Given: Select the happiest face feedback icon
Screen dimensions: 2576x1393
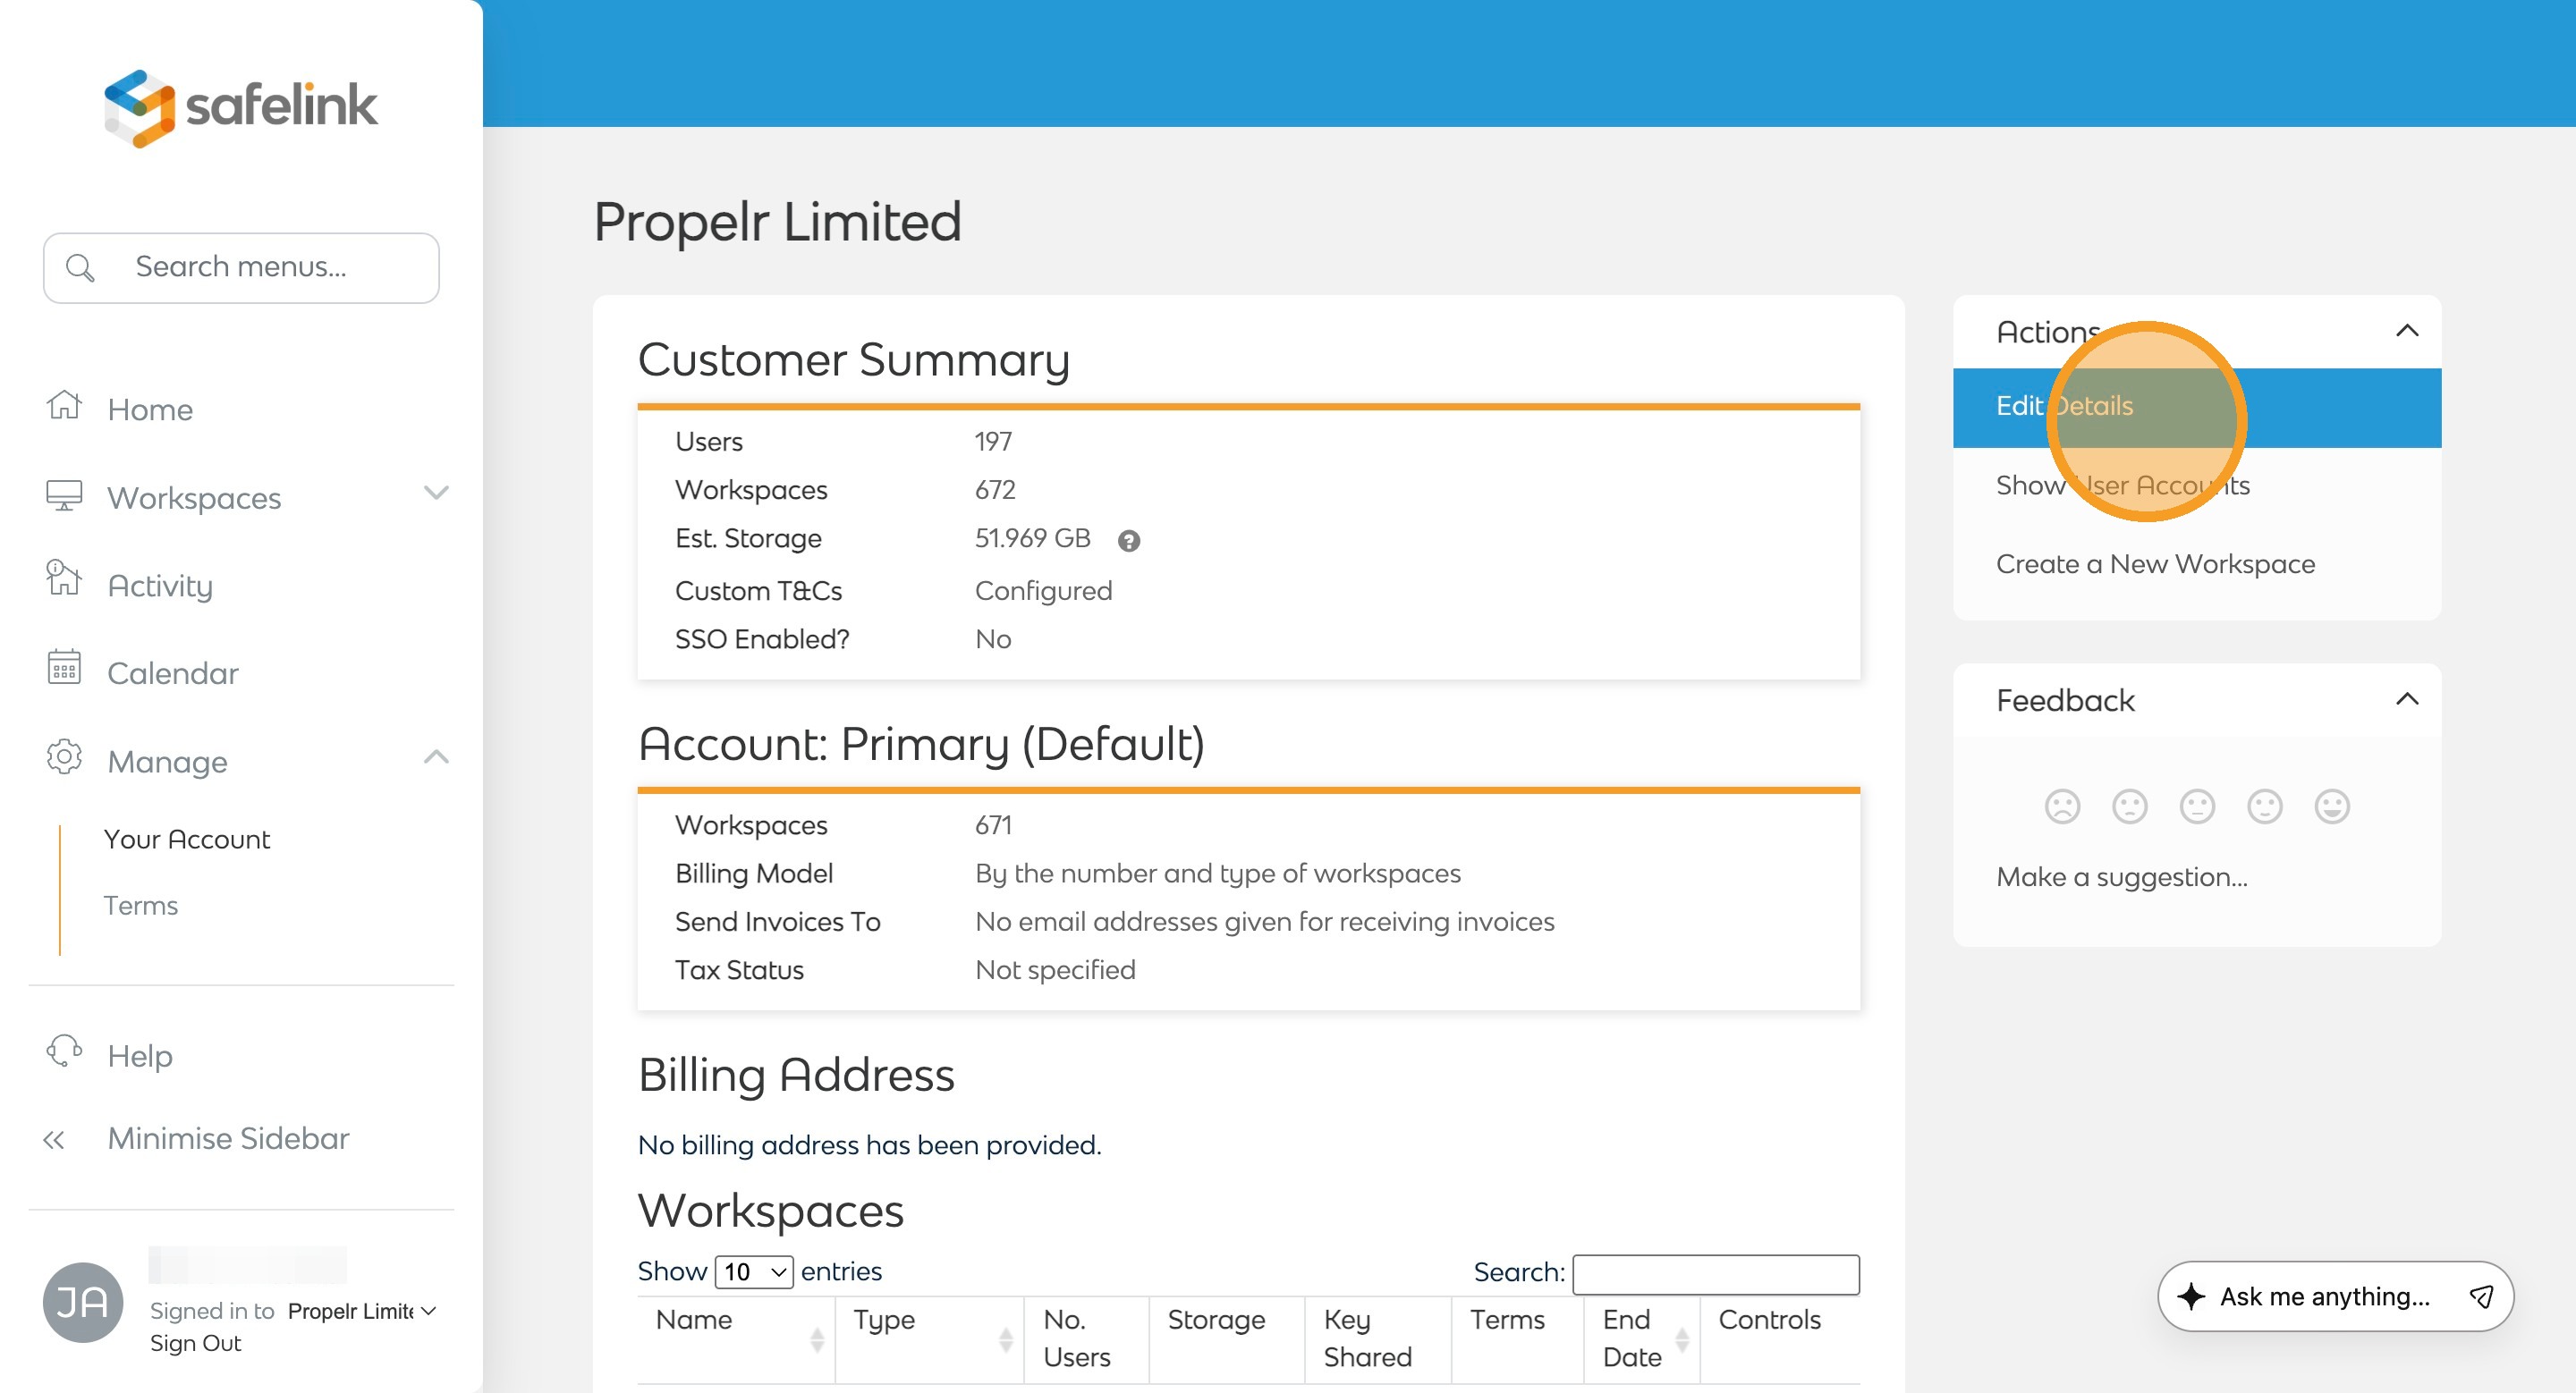Looking at the screenshot, I should click(x=2331, y=806).
